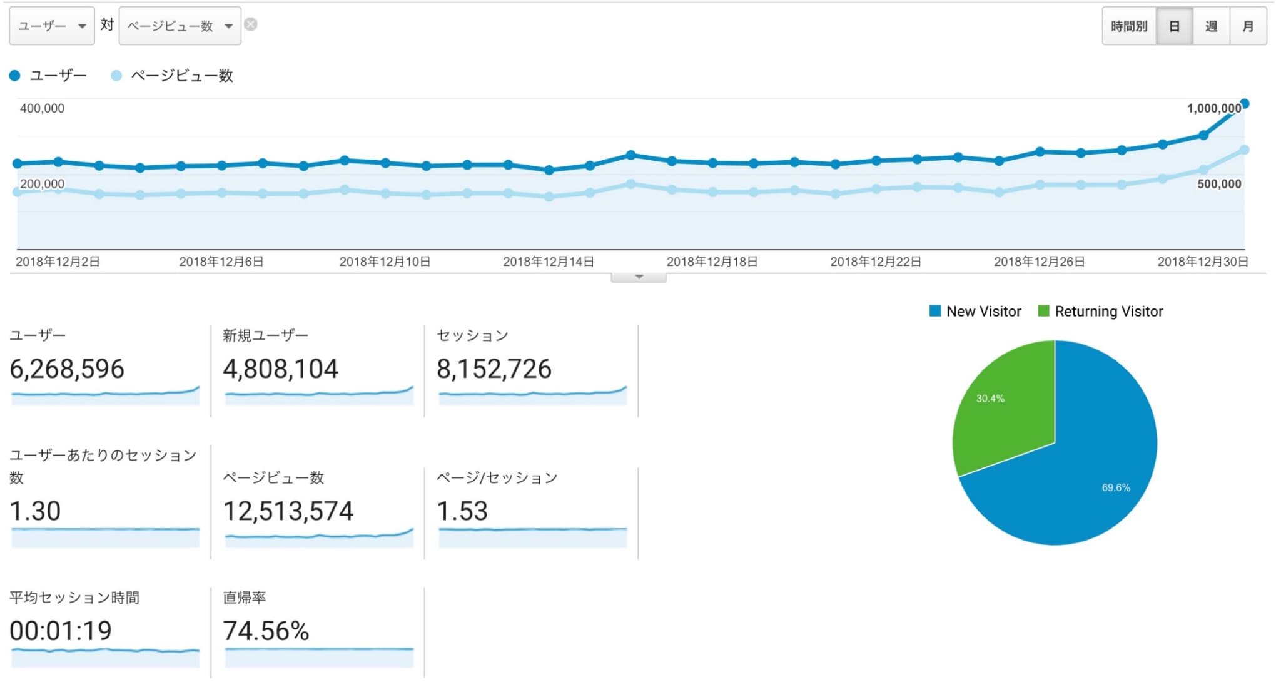This screenshot has height=682, width=1281.
Task: Remove the secondary ページビュー数 metric (x icon)
Action: (x=250, y=24)
